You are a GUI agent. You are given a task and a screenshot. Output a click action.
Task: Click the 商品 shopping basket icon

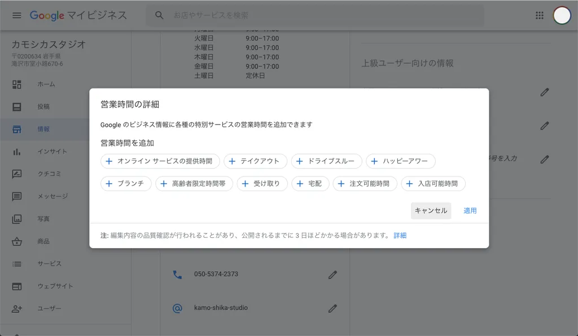pyautogui.click(x=16, y=241)
